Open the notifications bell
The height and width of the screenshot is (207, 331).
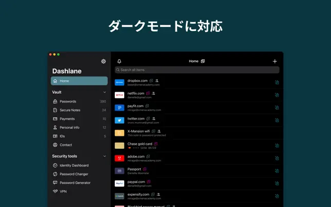(x=119, y=61)
